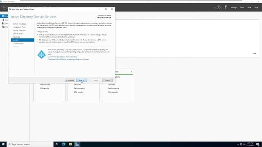Select Server Roles wizard step

(x=18, y=33)
